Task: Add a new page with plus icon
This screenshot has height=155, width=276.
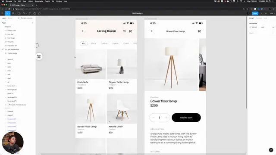Action: 33,23
